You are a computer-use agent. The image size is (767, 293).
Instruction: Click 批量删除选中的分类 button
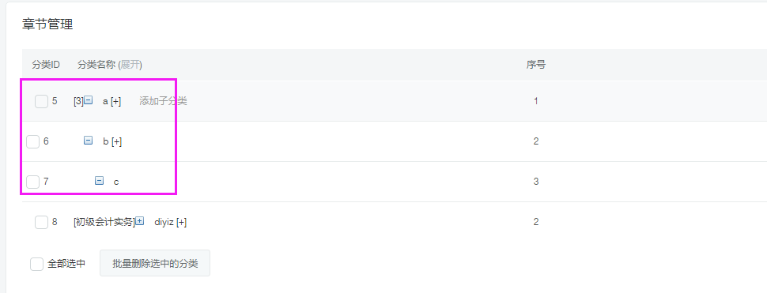155,263
